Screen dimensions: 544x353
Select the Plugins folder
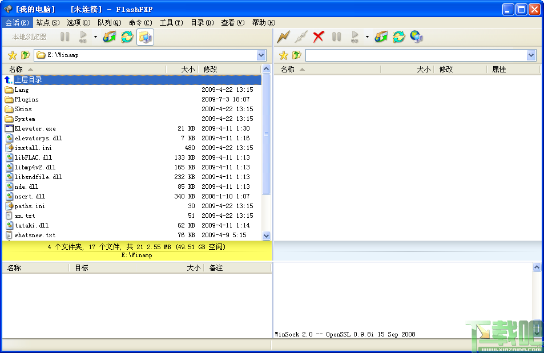(x=132, y=99)
